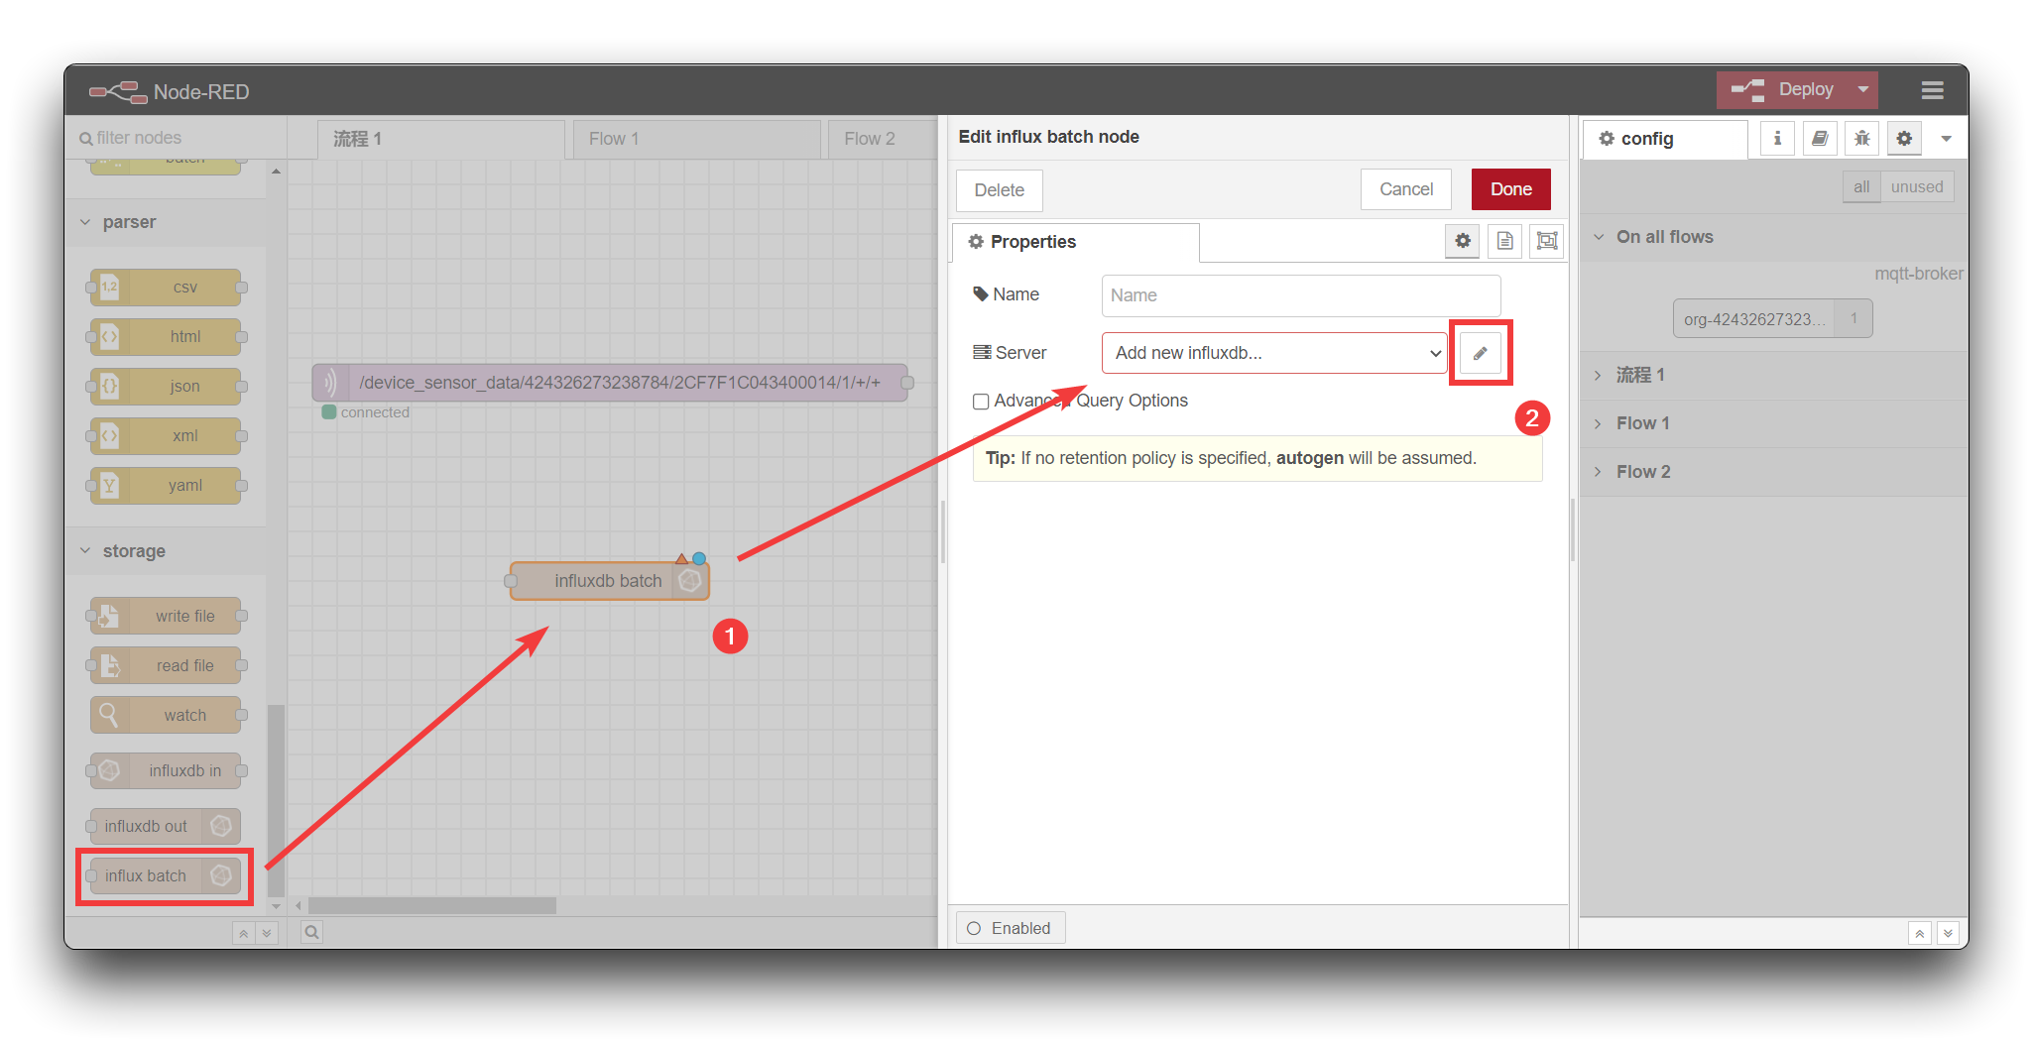This screenshot has height=1045, width=2033.
Task: Select the Properties tab
Action: point(1076,242)
